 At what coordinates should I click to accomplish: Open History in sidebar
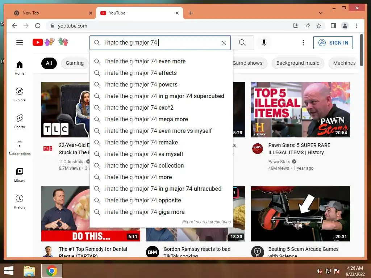20,201
